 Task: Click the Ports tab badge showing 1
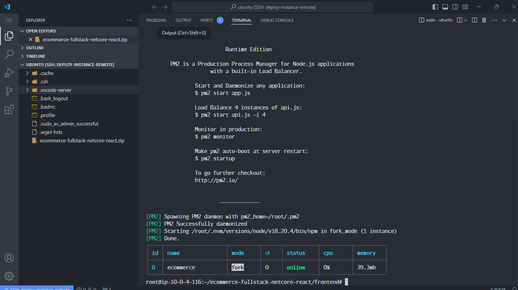(x=220, y=20)
